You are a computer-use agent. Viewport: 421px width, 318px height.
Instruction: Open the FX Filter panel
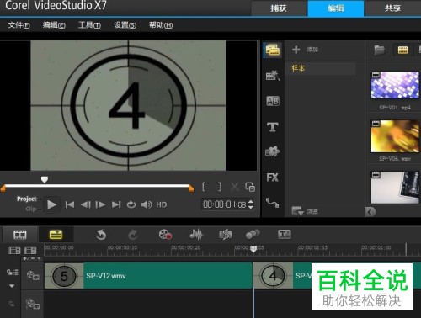273,178
